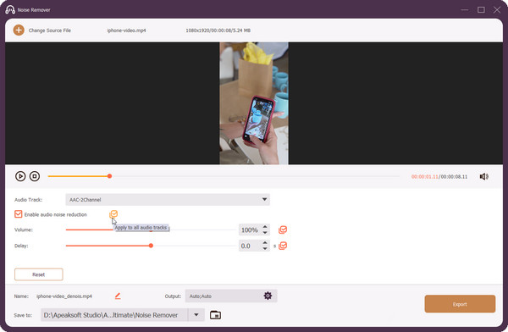The image size is (508, 332).
Task: Click the delay value input field
Action: [x=250, y=246]
